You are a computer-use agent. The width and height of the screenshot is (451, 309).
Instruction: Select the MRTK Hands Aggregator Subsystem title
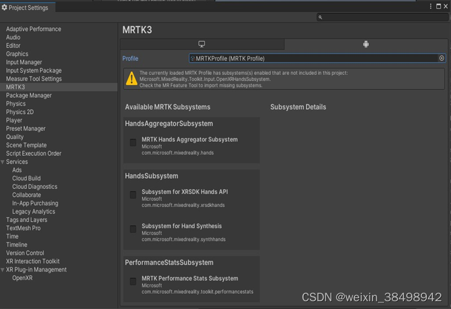tap(190, 139)
